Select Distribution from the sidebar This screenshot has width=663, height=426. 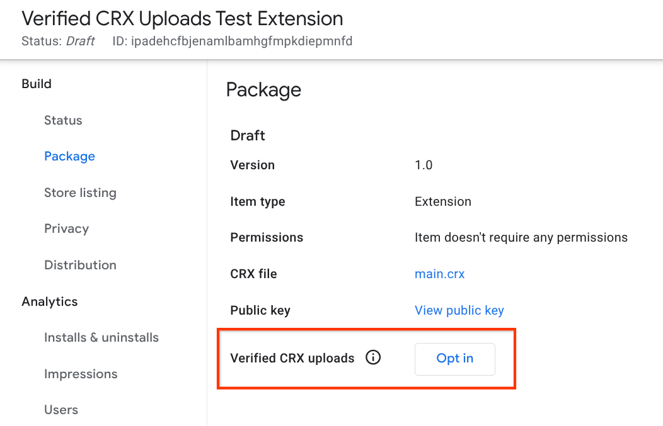[x=80, y=265]
